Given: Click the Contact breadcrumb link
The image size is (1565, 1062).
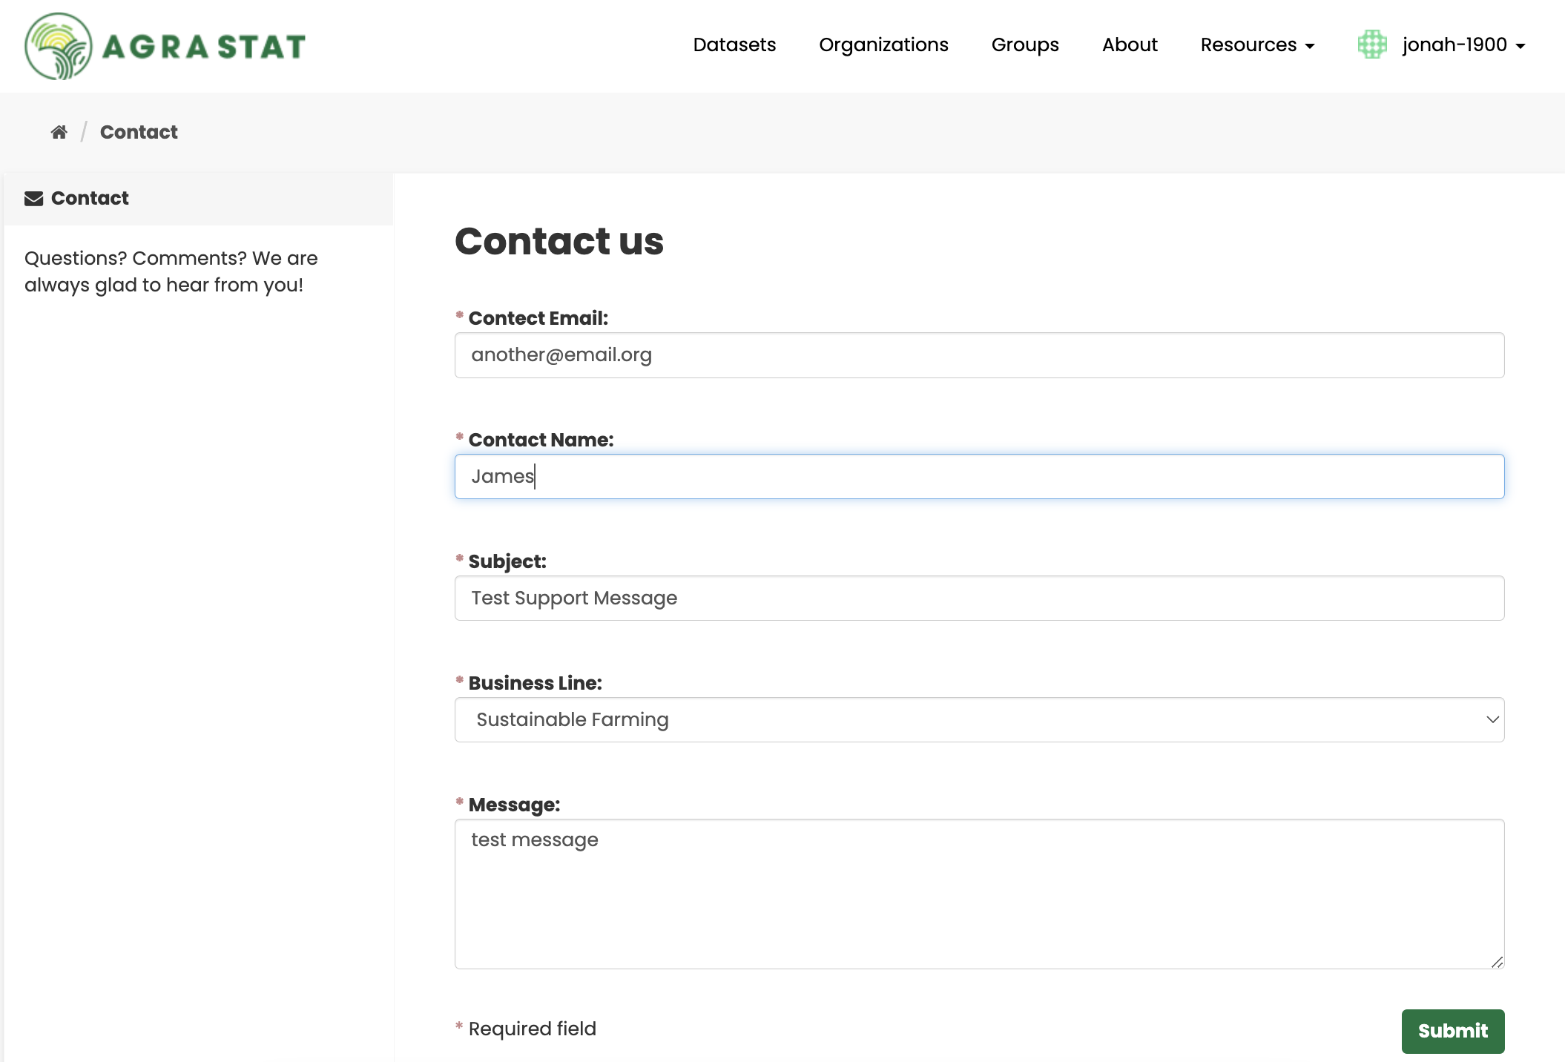Looking at the screenshot, I should pyautogui.click(x=139, y=132).
